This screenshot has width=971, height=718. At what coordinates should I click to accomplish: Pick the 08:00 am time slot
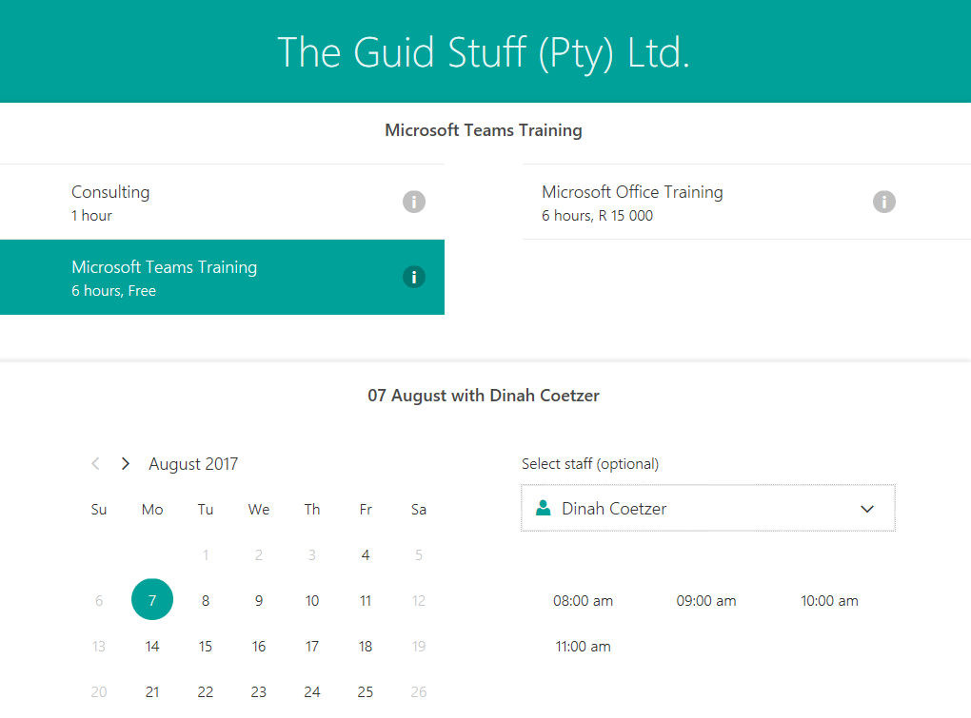[584, 601]
